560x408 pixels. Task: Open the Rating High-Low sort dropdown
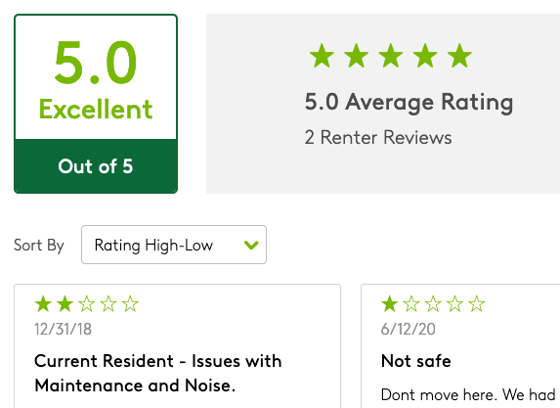pos(174,245)
